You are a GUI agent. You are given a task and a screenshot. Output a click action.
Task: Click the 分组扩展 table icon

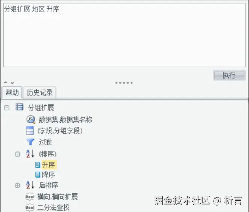click(x=19, y=107)
